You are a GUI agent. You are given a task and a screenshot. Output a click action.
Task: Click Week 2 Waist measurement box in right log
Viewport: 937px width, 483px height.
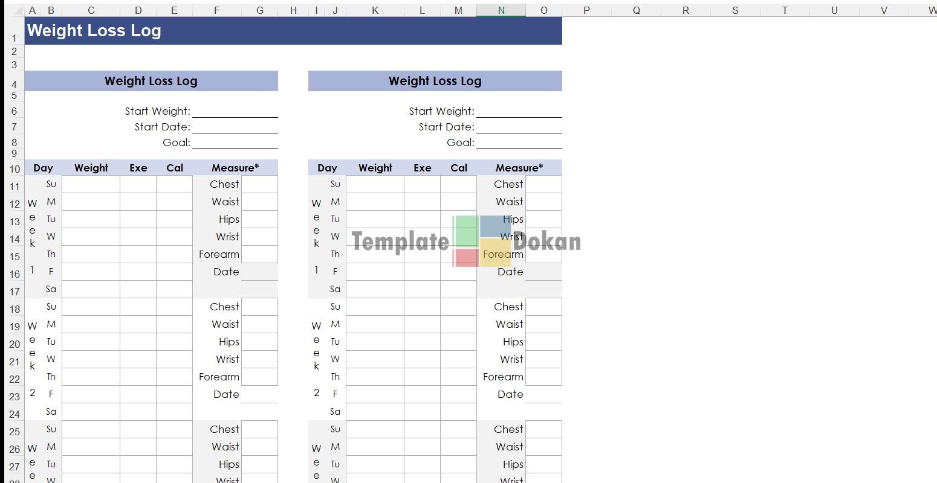[x=543, y=324]
